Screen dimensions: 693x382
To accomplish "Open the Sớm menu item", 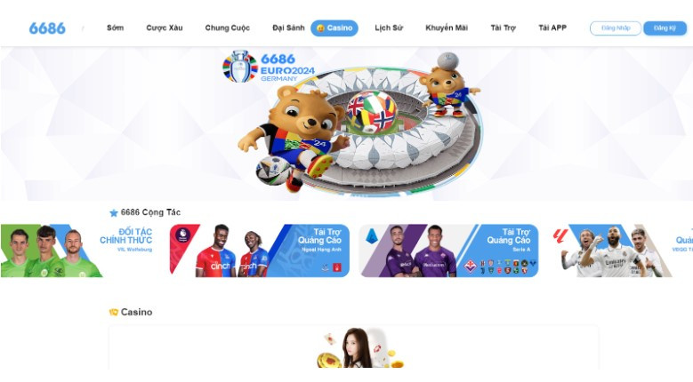I will pyautogui.click(x=115, y=28).
